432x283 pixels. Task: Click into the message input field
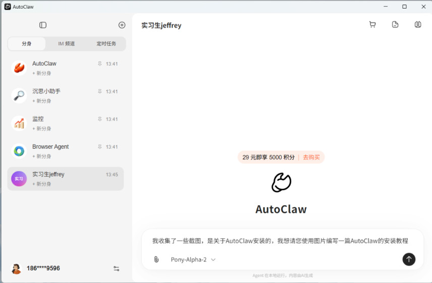[x=280, y=241]
